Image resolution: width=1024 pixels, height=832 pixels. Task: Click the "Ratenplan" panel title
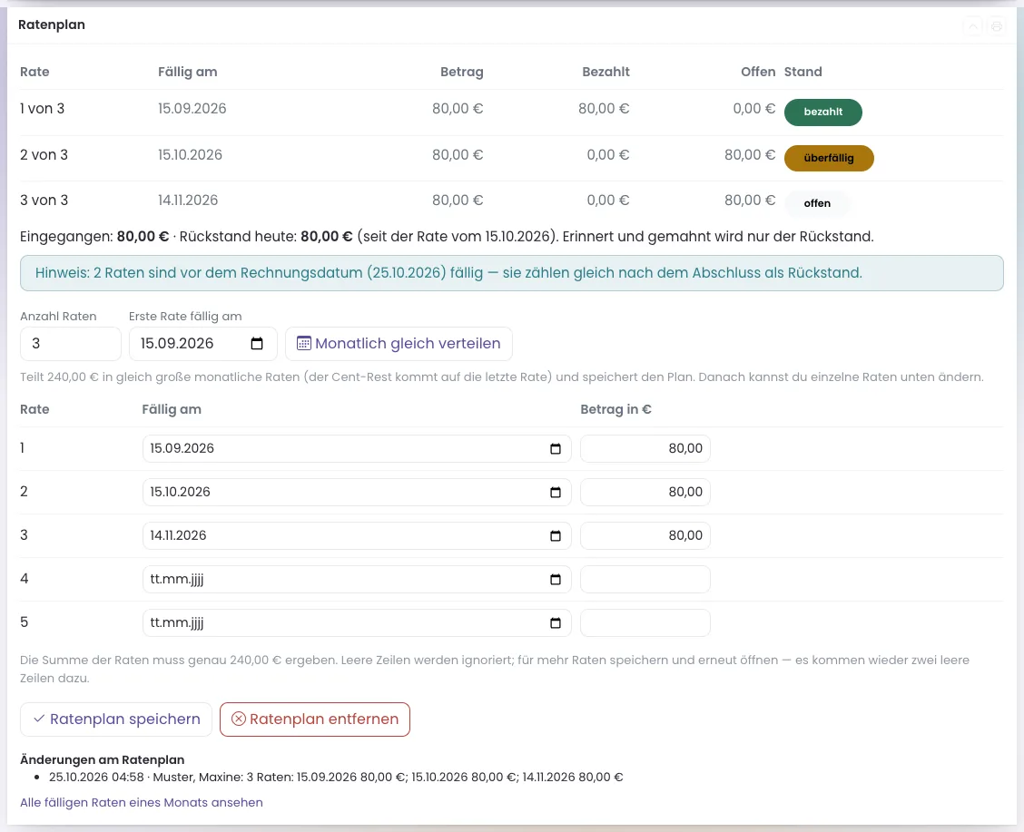pyautogui.click(x=52, y=24)
